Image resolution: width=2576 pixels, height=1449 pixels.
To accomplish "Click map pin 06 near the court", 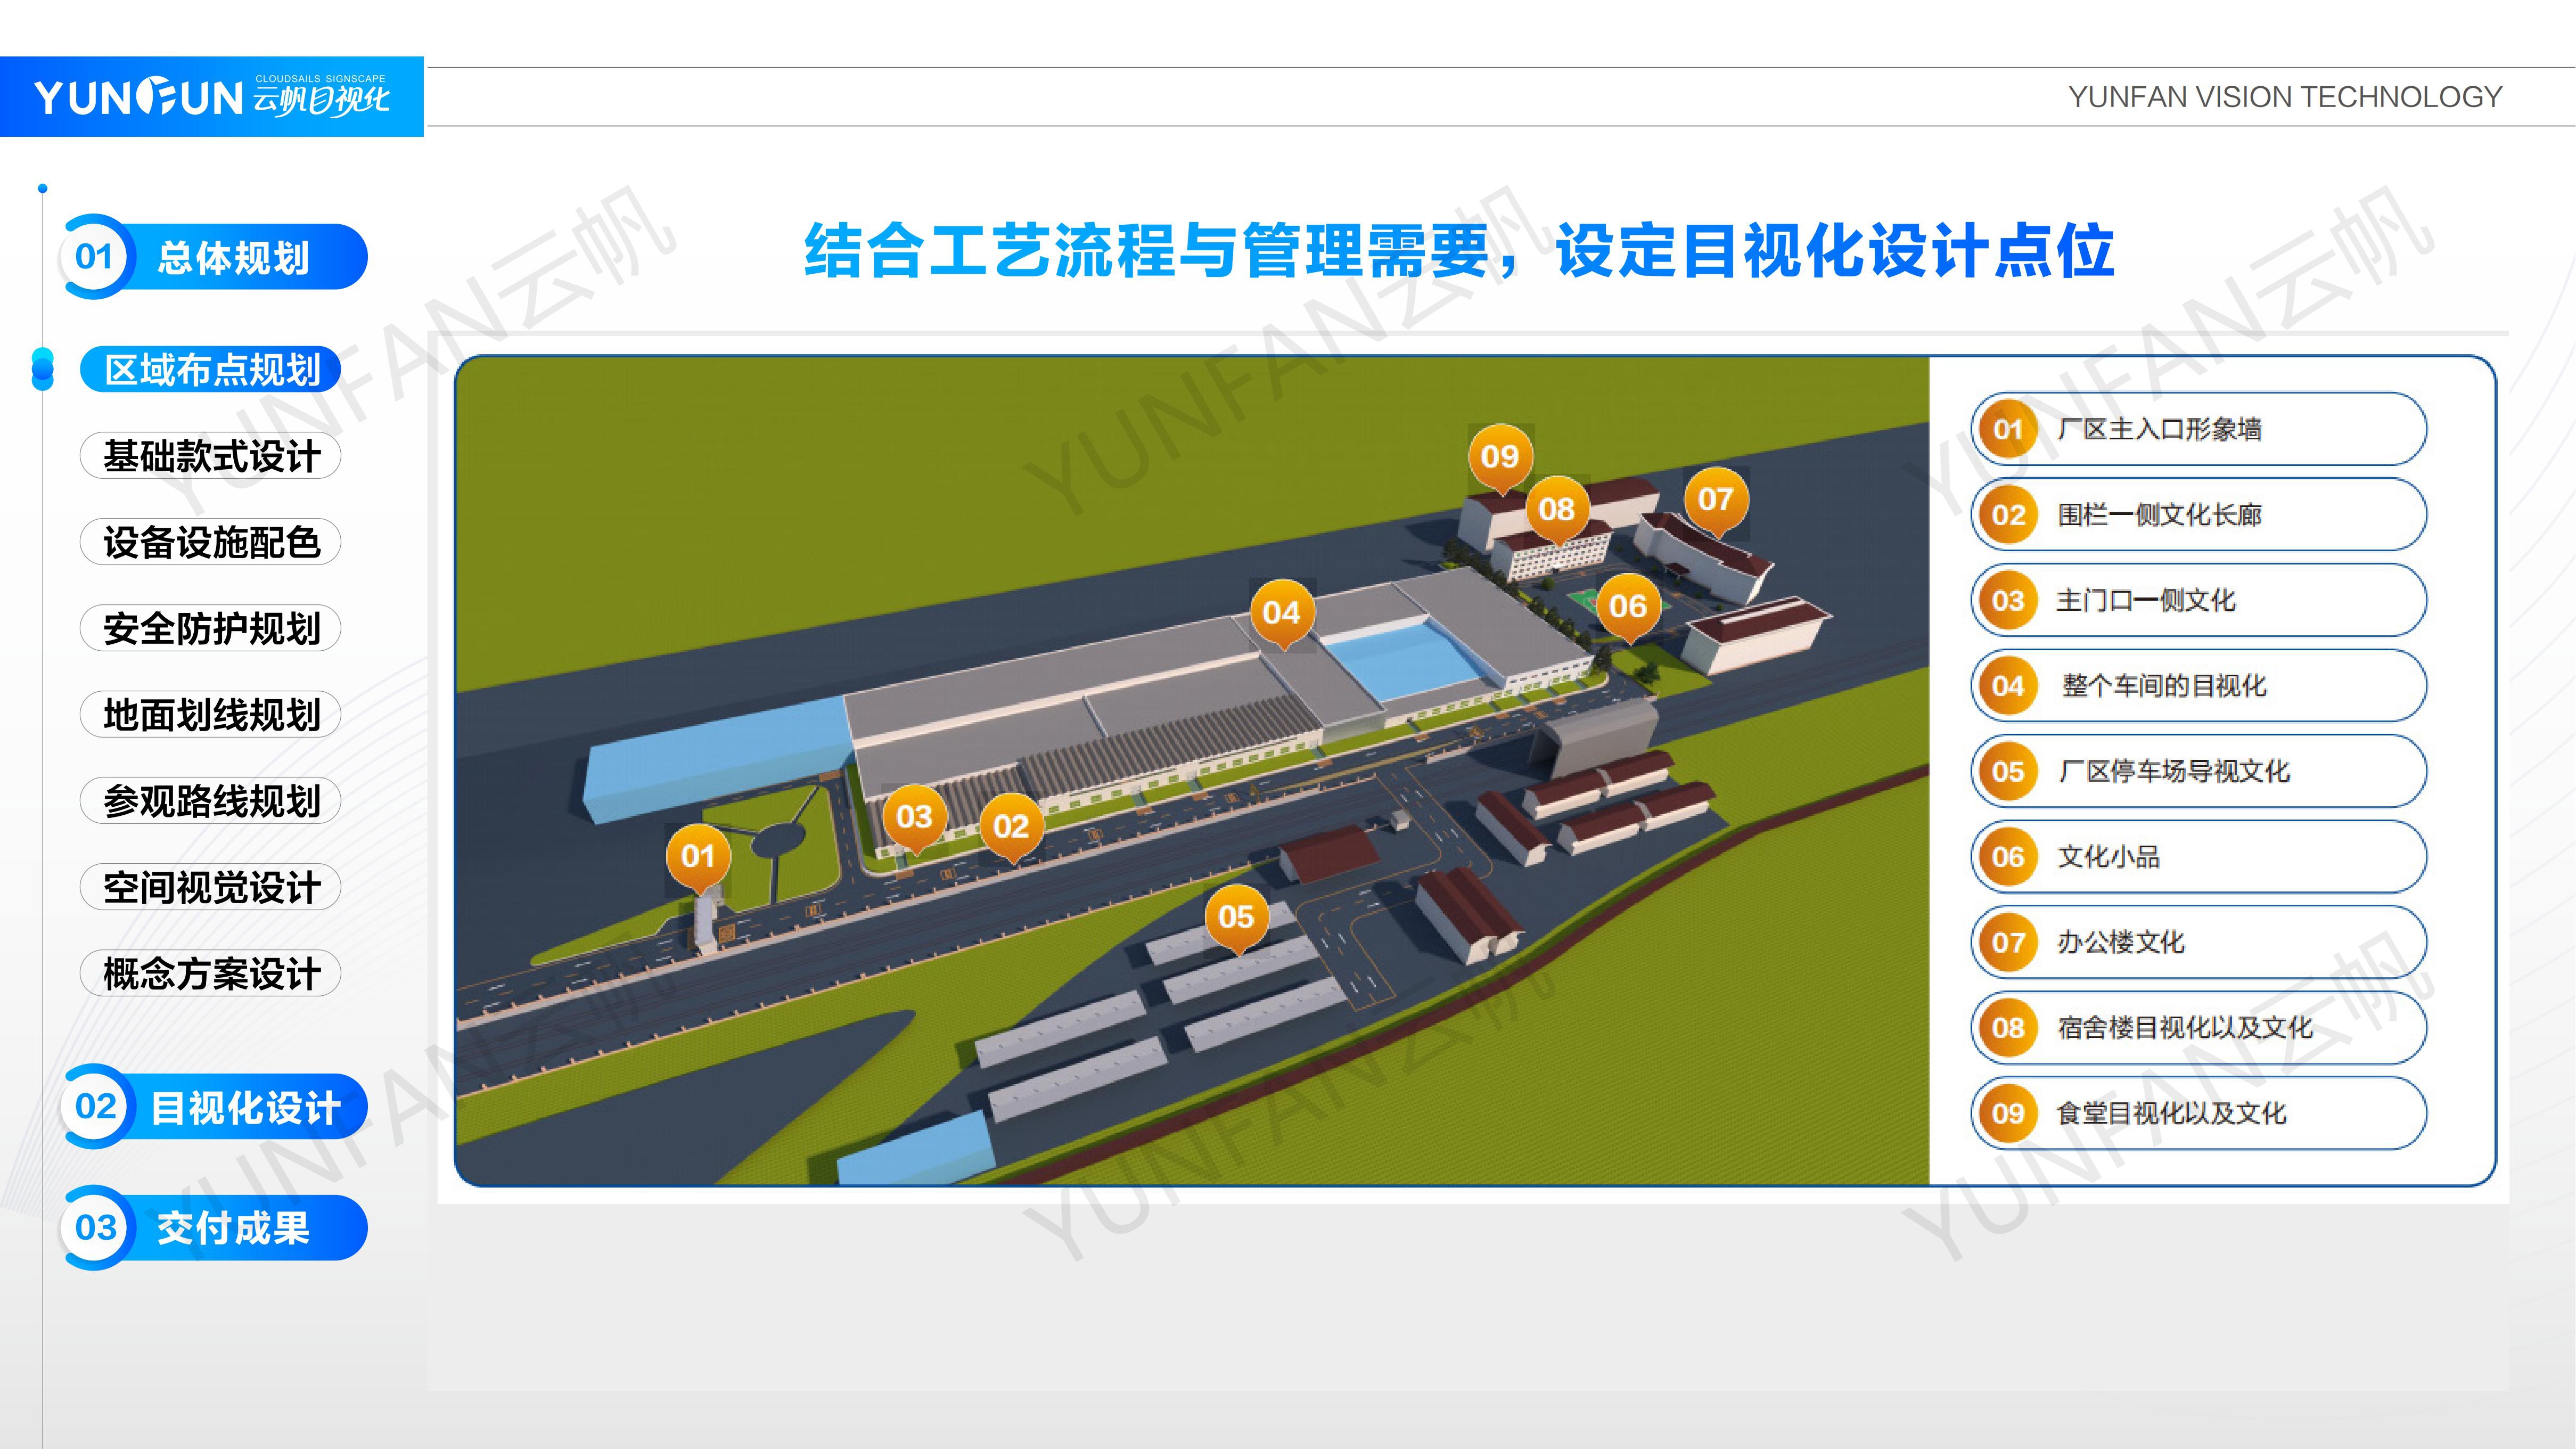I will click(1627, 608).
